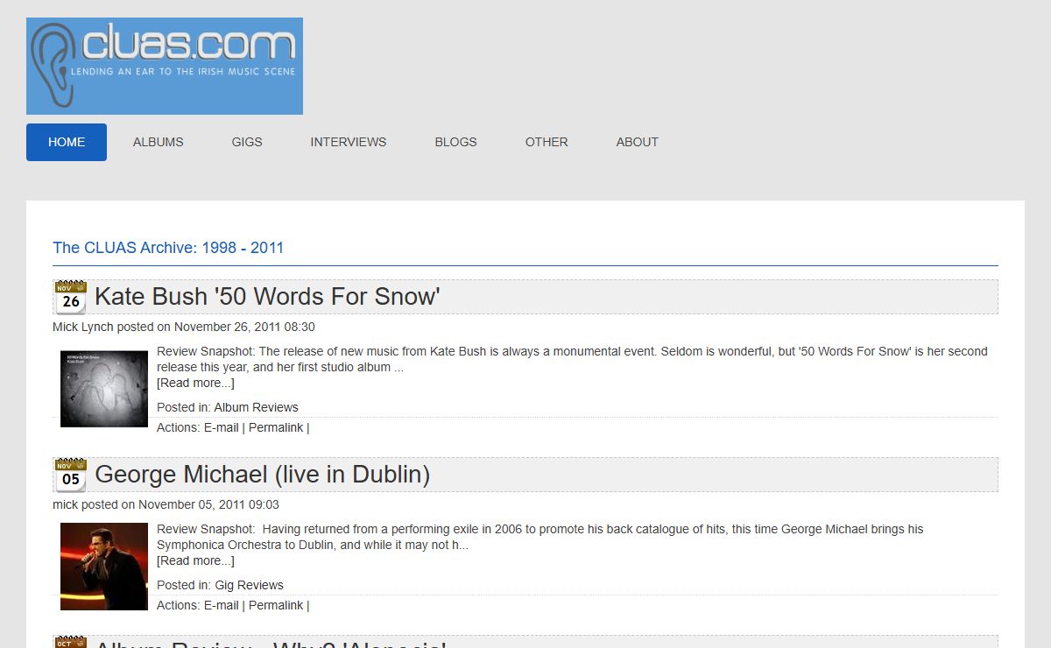Screen dimensions: 1051x648
Task: Click OTHER in the navigation
Action: click(x=547, y=142)
